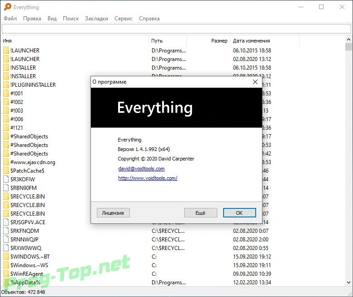Screen dimensions: 353x297
Task: Click the $RNNWQJP file icon
Action: point(6,239)
